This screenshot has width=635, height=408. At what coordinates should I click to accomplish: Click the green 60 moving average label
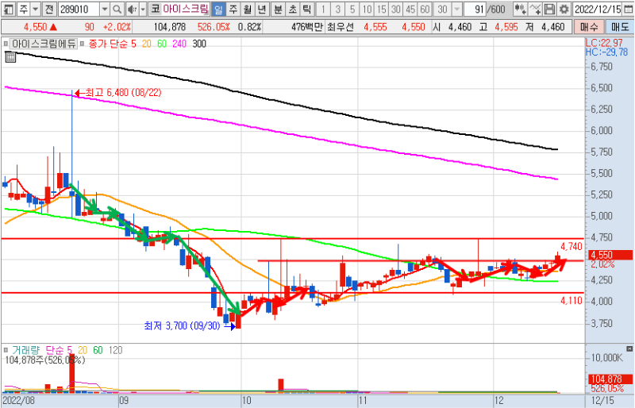162,44
